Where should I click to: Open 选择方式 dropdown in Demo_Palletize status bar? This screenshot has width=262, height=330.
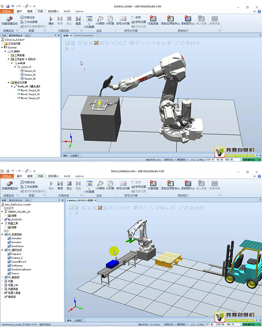(x=169, y=324)
